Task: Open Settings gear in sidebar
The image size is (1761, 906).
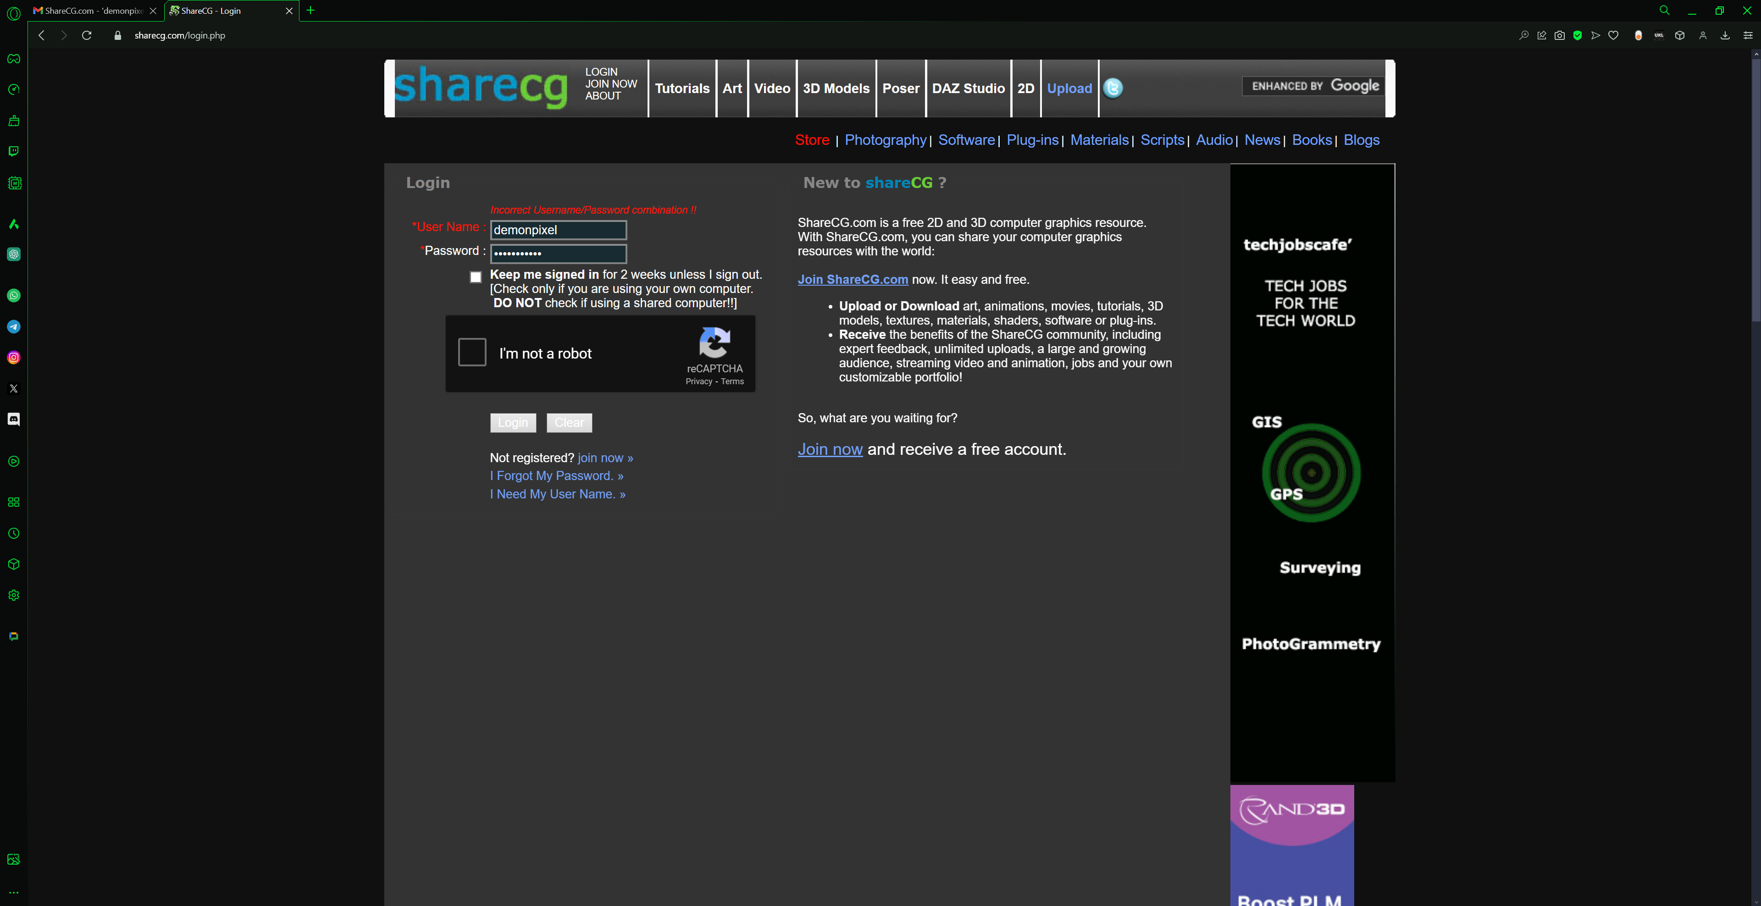Action: [x=14, y=595]
